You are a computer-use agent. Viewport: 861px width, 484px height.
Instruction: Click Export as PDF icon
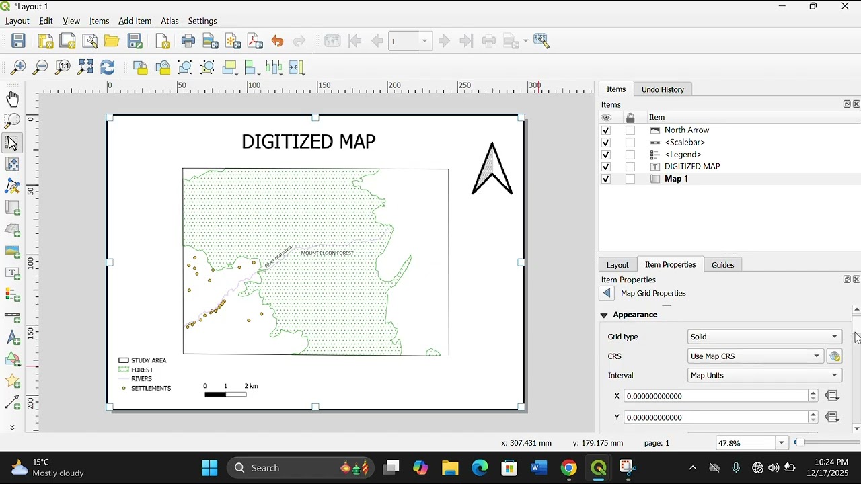click(x=255, y=41)
